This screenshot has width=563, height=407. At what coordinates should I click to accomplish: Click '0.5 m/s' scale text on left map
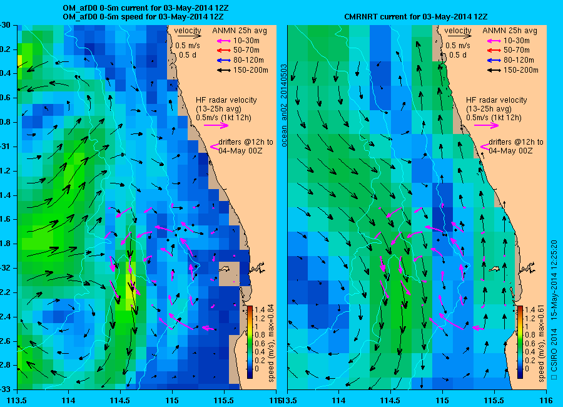pos(188,46)
